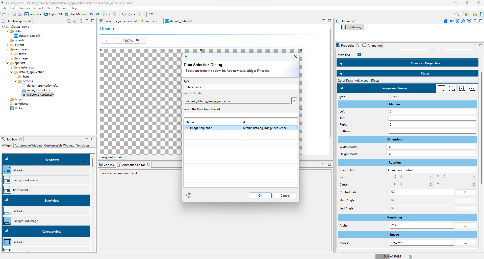484x259 pixels.
Task: Click the Undo arrow in the toolbar
Action: (91, 14)
